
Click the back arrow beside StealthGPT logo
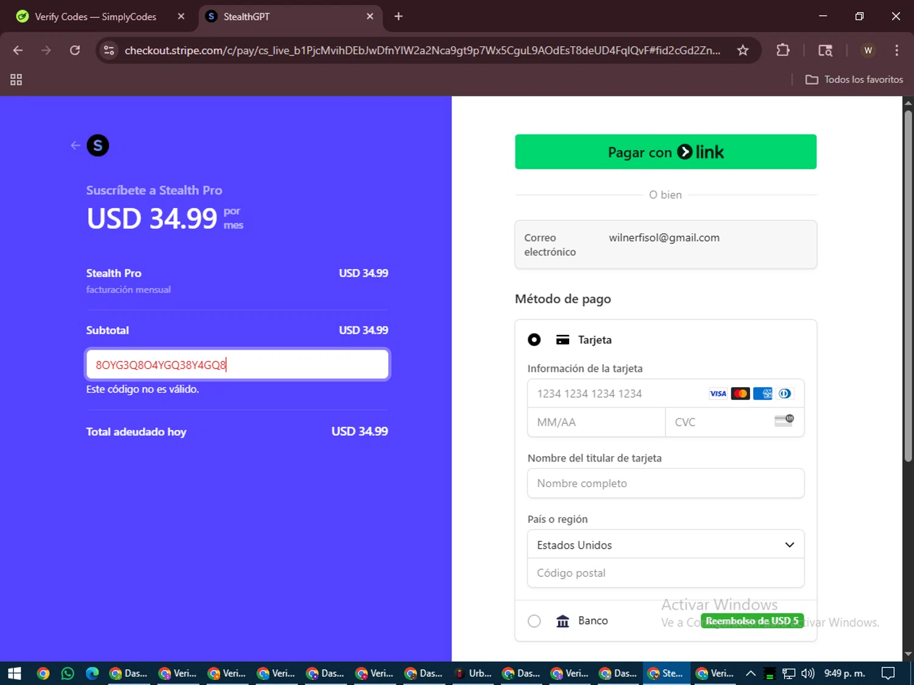(x=76, y=146)
